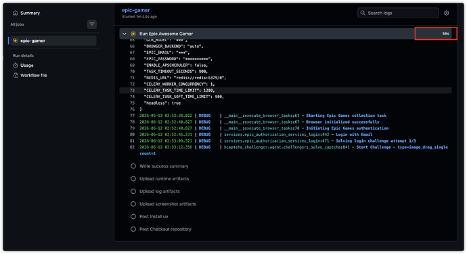Click log message Initiating Epic Games authentication
467x254 pixels.
(x=347, y=128)
